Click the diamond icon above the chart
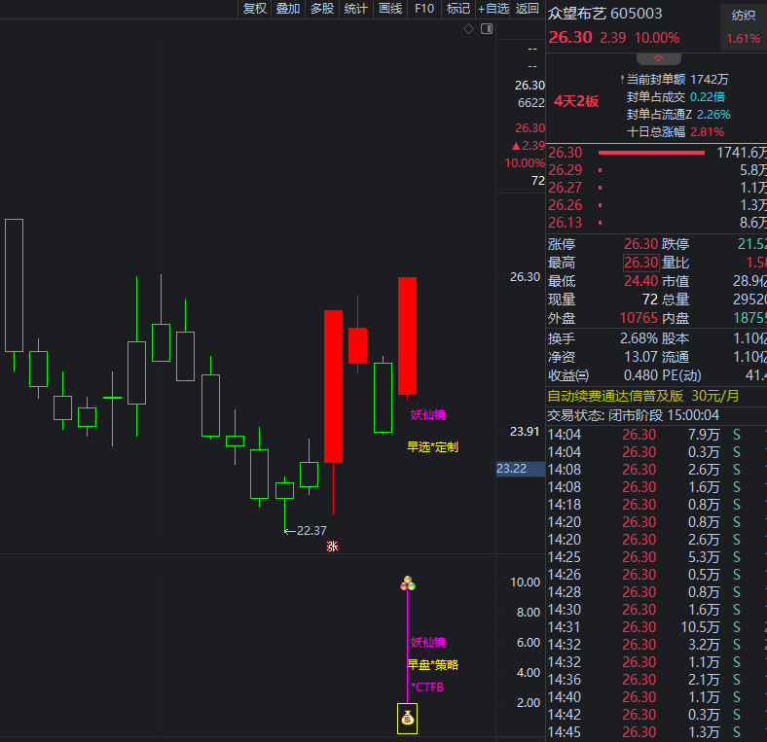This screenshot has width=767, height=742. pyautogui.click(x=468, y=29)
